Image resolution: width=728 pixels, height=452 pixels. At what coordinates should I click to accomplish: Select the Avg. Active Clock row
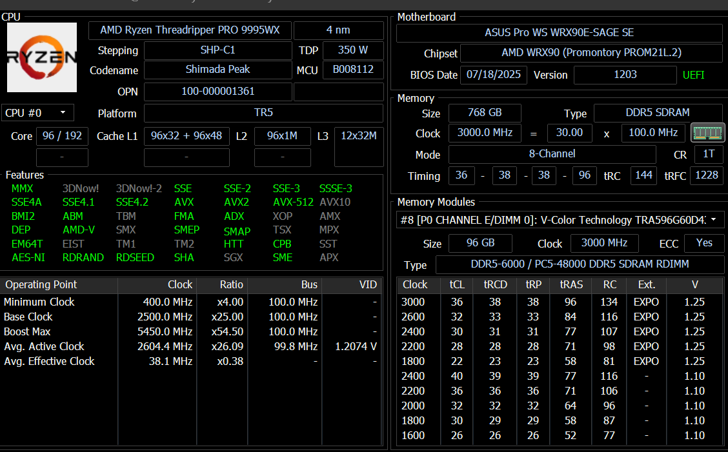pos(190,347)
